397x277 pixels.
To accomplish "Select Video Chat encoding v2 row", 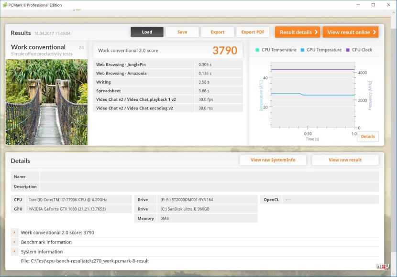I will (x=168, y=108).
